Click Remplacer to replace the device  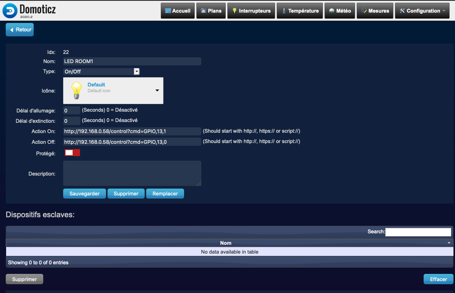165,194
